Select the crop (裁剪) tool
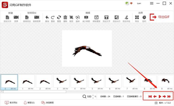This screenshot has width=174, height=106. (x=71, y=17)
